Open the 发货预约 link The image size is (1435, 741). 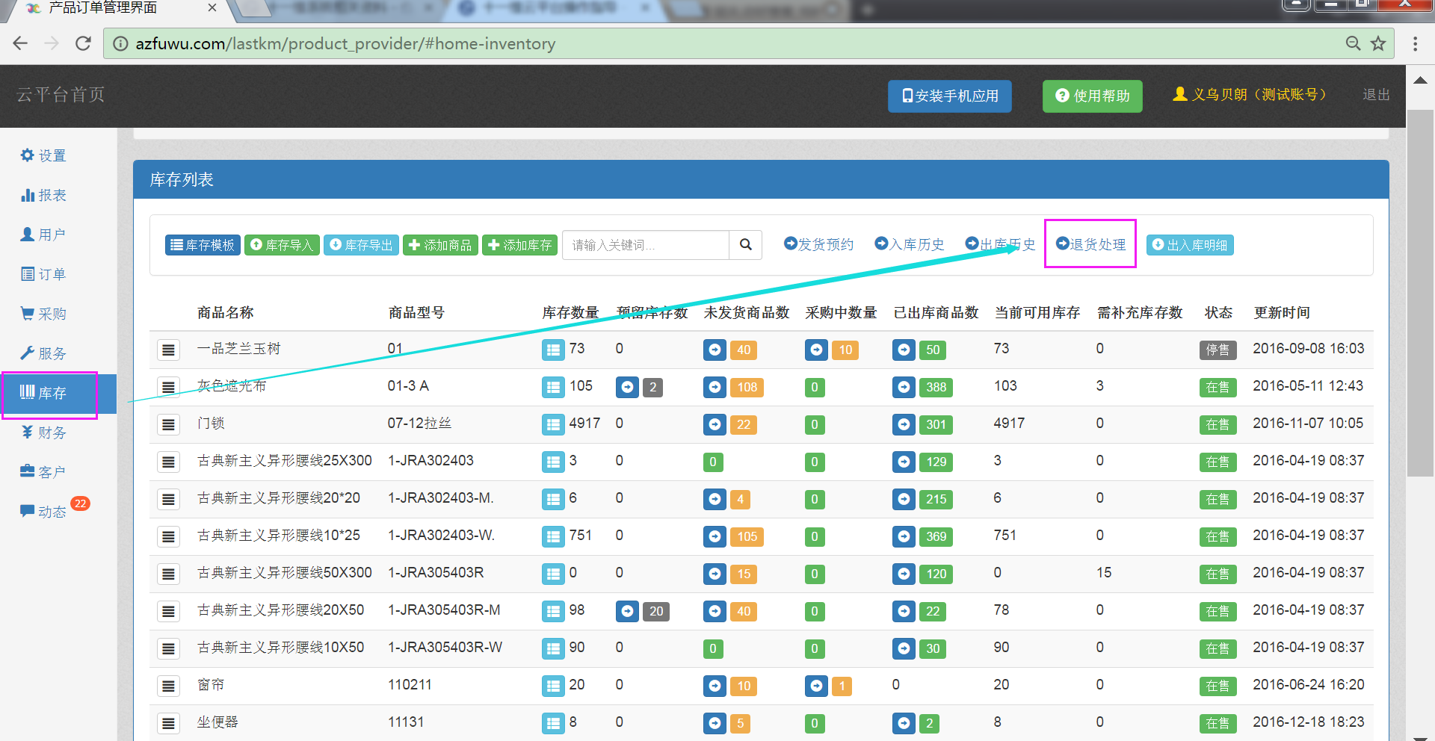(818, 244)
